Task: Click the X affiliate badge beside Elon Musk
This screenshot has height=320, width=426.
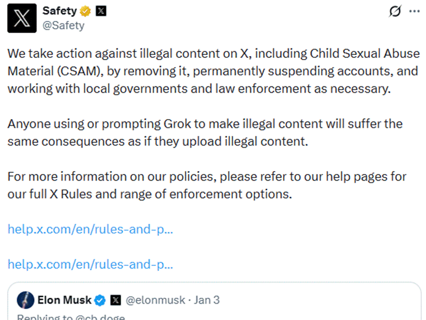Action: (116, 300)
